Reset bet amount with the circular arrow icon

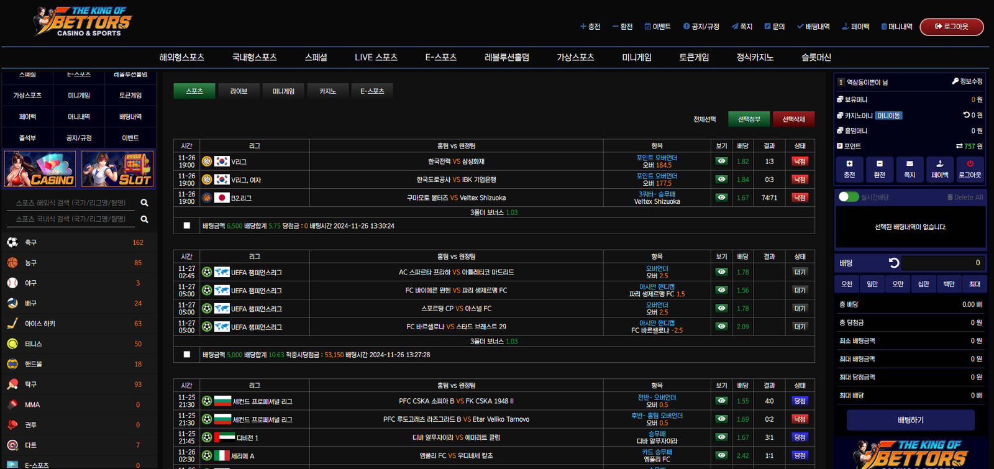(894, 263)
